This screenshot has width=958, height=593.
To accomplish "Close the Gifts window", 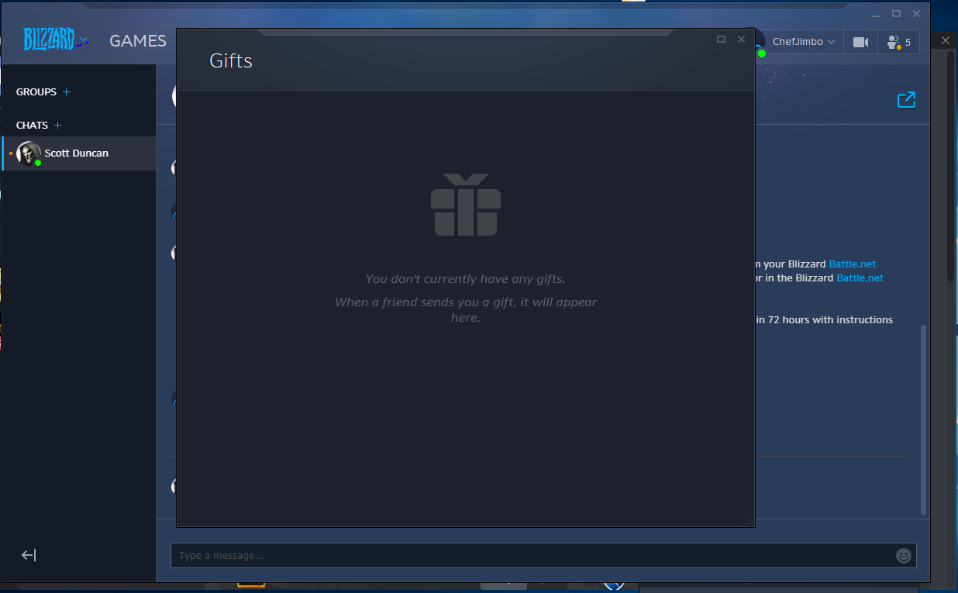I will point(741,40).
